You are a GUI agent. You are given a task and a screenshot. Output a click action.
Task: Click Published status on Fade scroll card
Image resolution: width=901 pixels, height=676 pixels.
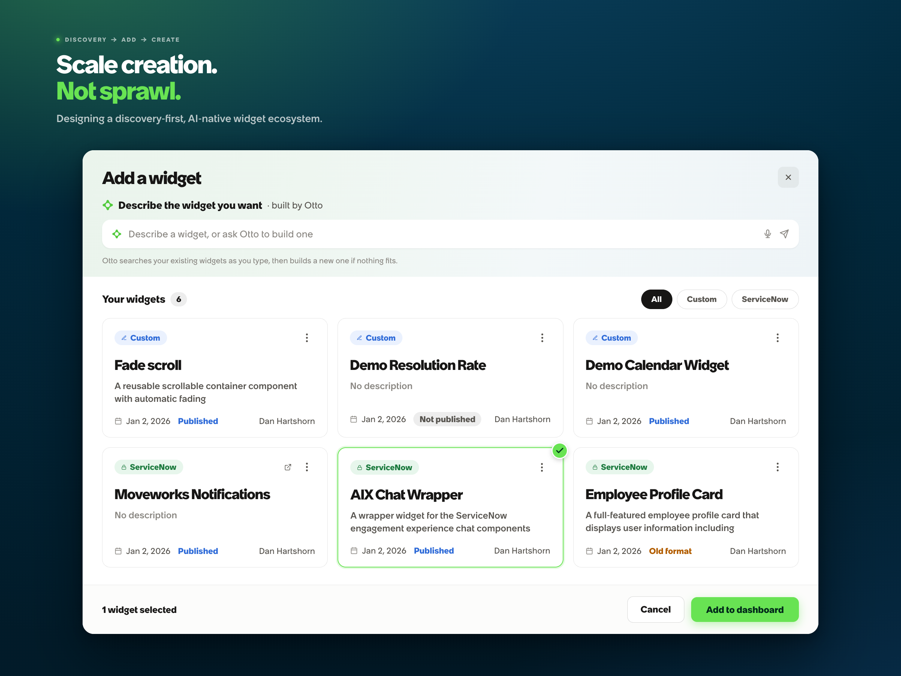tap(198, 421)
